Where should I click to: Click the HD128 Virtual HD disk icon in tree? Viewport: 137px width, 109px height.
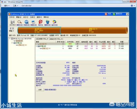coord(12,39)
